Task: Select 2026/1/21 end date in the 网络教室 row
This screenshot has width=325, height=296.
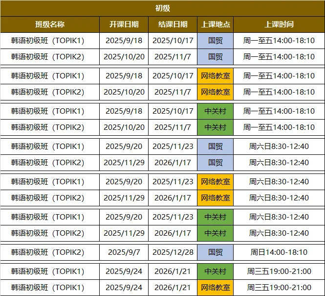Action: [x=173, y=288]
